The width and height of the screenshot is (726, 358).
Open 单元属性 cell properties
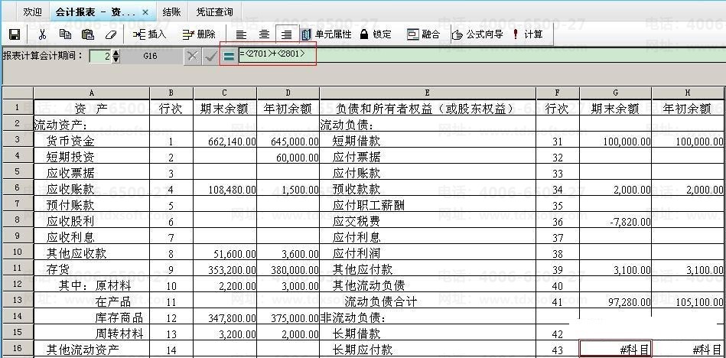click(x=326, y=34)
